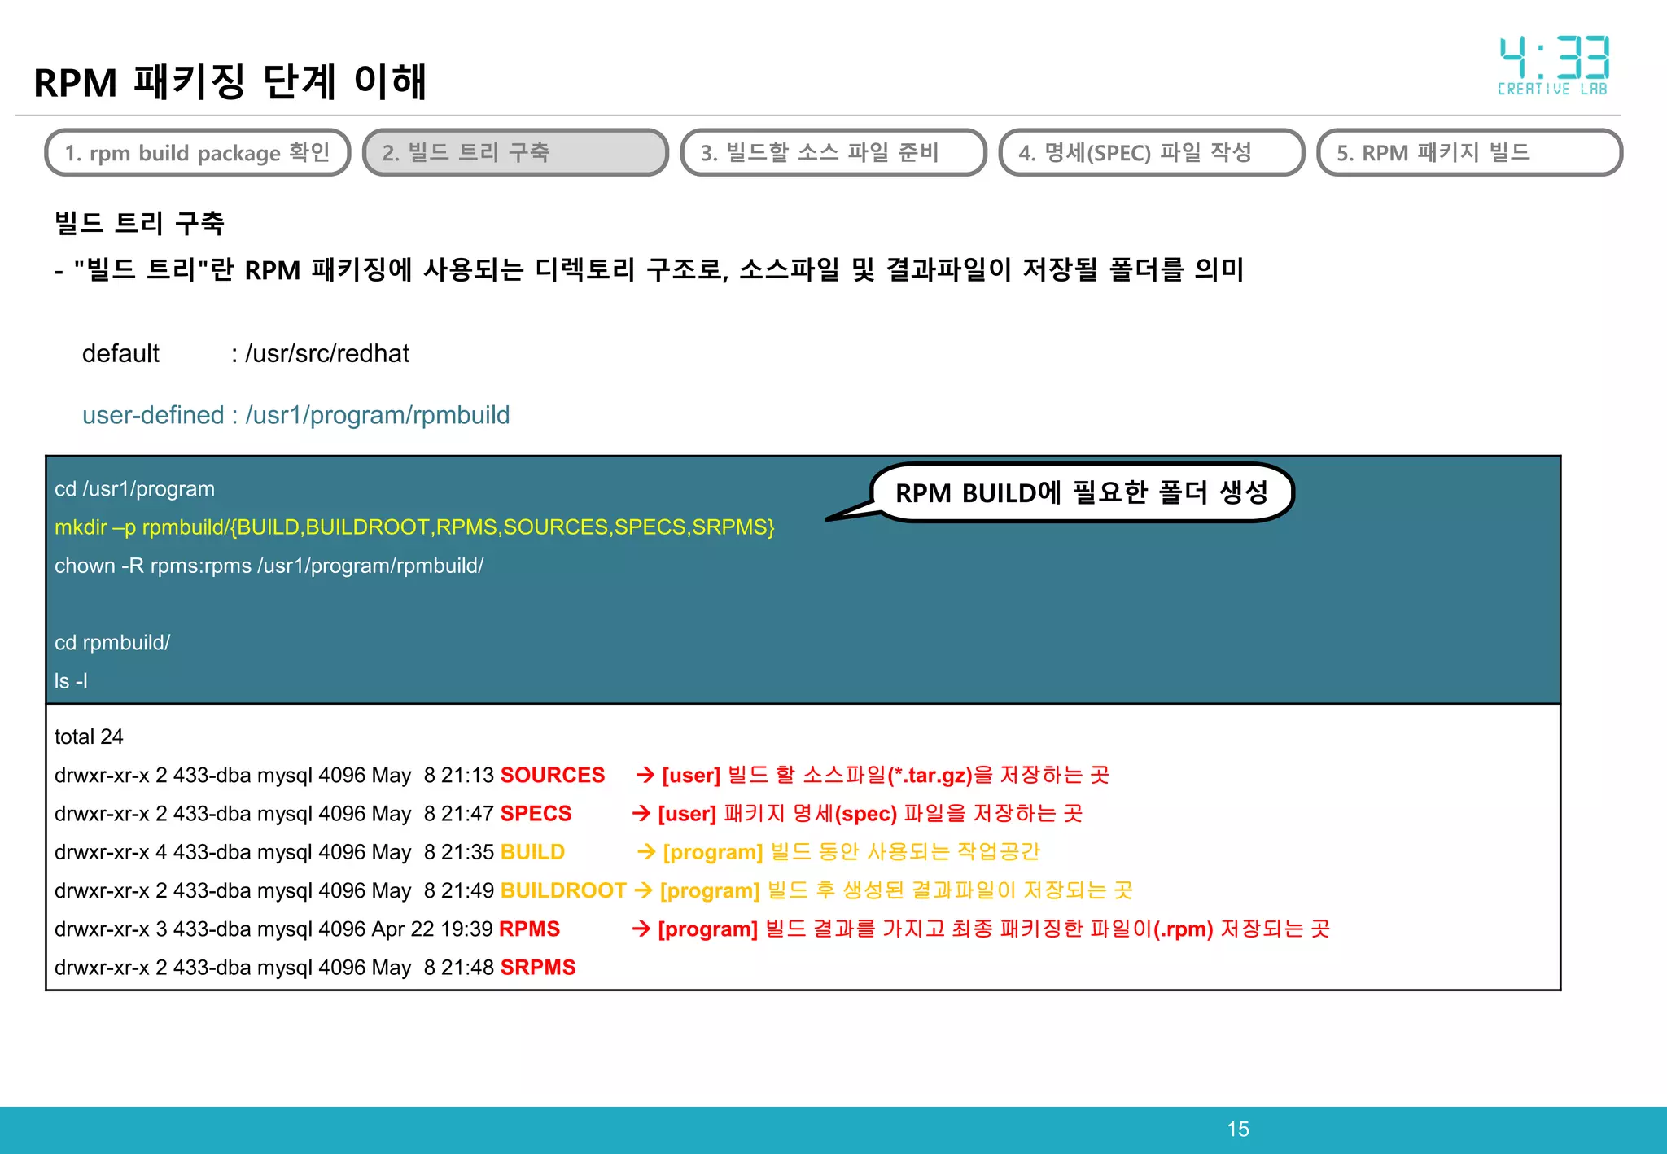Click the 'ls -l' command
Screen dimensions: 1667x1154
pos(71,681)
